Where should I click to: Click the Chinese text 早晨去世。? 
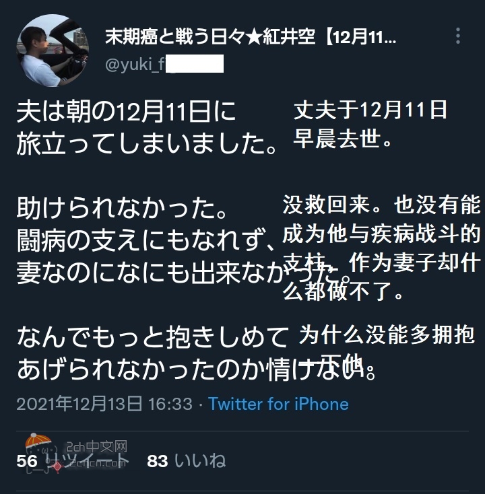tap(343, 139)
